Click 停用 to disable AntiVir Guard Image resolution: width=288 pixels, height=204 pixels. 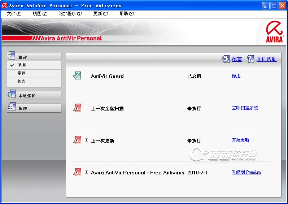(x=236, y=76)
